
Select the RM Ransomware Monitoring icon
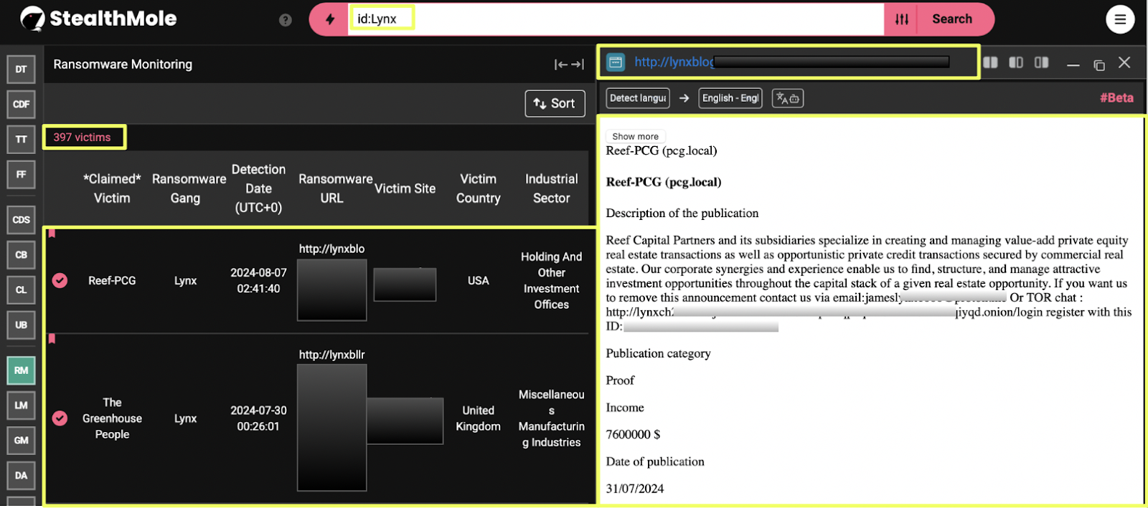[x=21, y=370]
